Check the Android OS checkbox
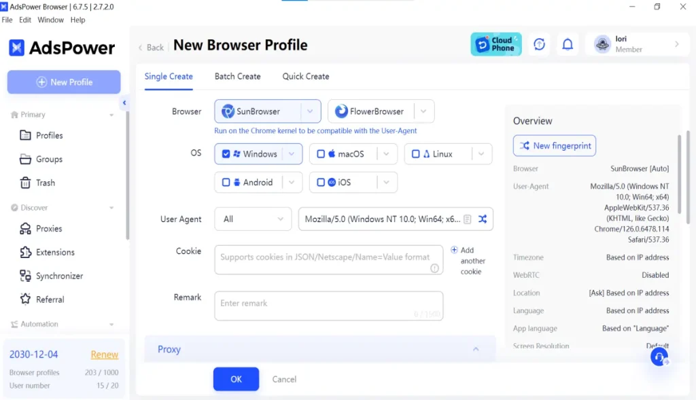 (226, 182)
